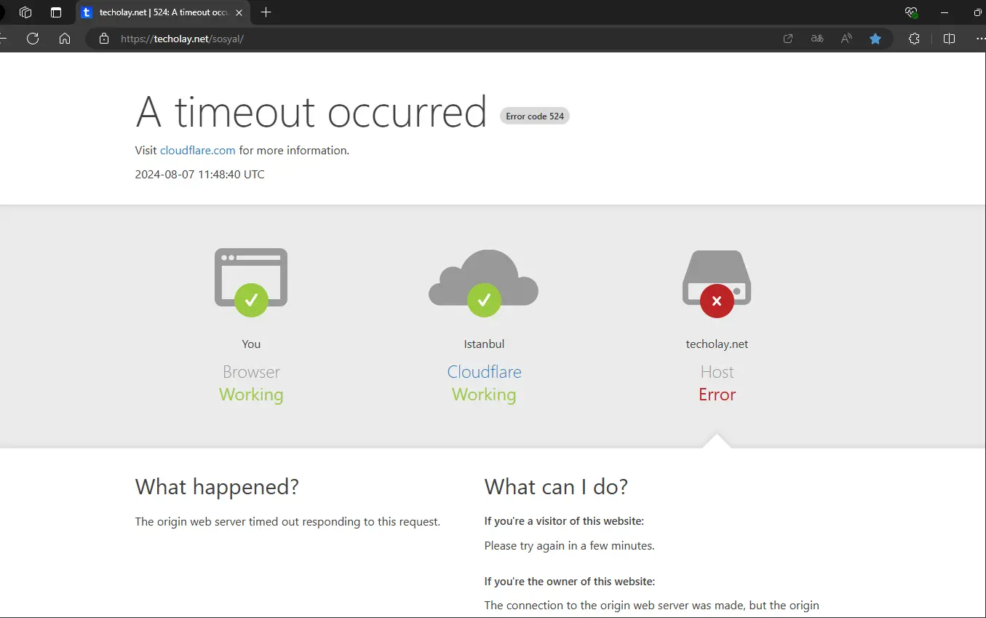Screen dimensions: 986x618
Task: Click 'The origin web server timed out' sentence
Action: [287, 522]
